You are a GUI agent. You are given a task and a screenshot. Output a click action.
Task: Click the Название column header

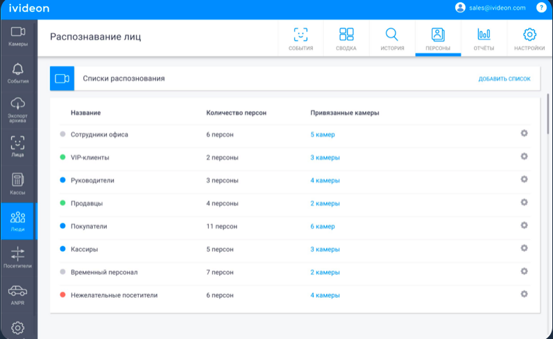tap(86, 113)
